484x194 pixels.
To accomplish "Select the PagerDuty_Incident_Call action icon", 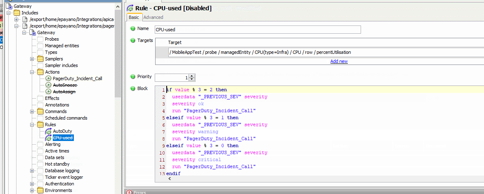I will click(x=48, y=79).
